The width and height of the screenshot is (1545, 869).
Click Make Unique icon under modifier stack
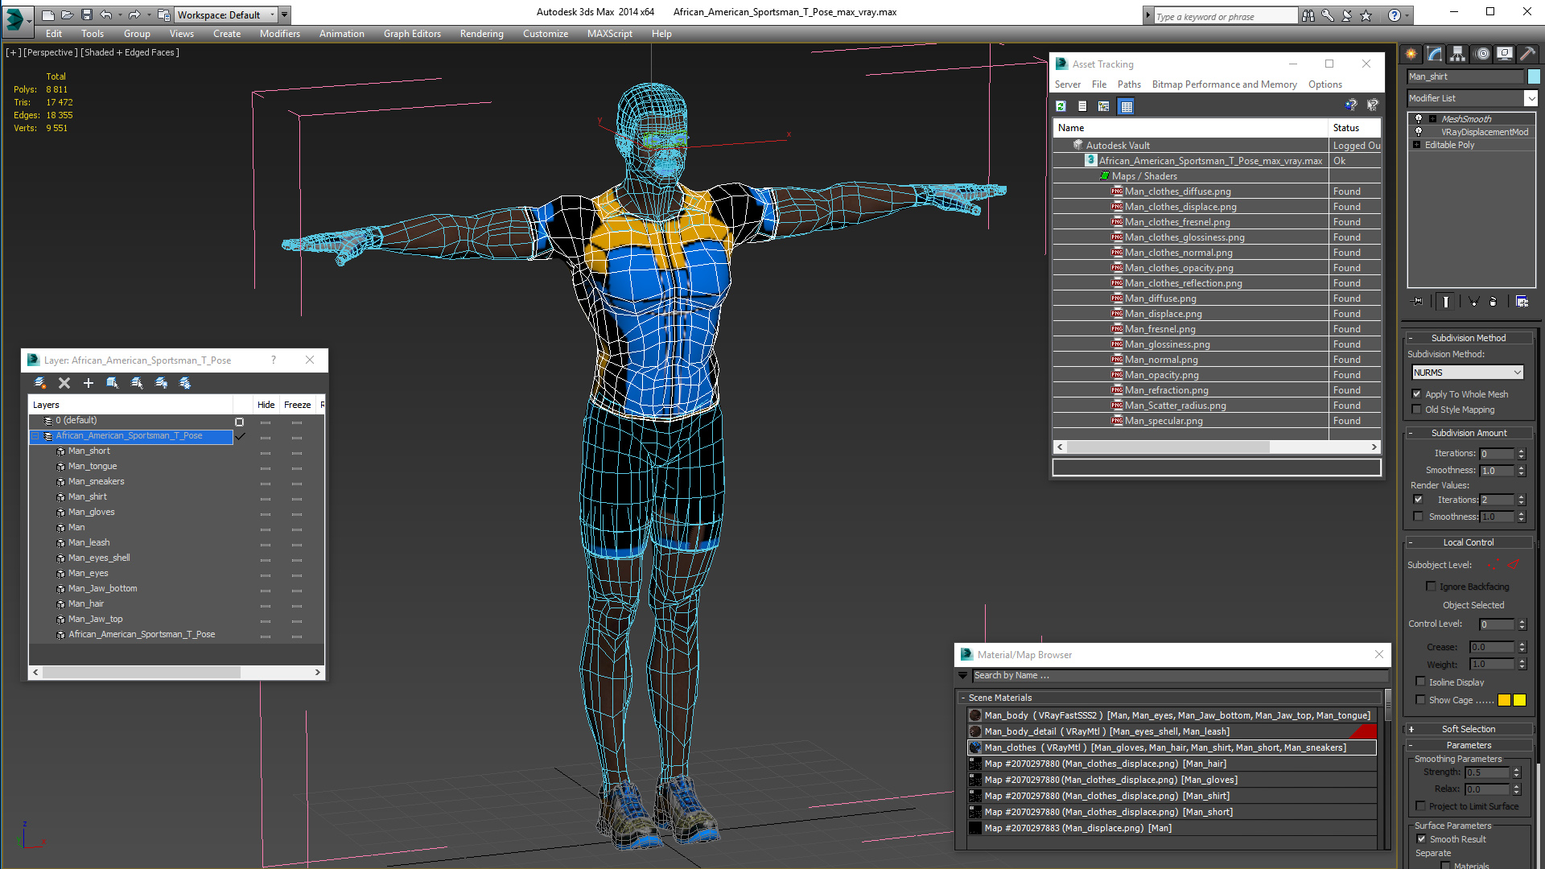click(1473, 302)
